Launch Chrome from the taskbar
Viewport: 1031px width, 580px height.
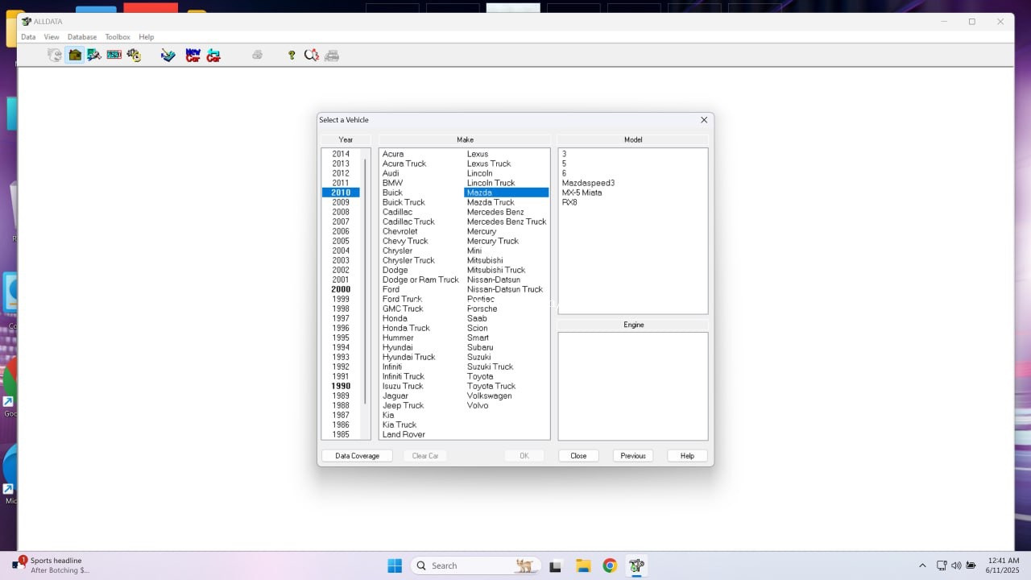pyautogui.click(x=610, y=565)
